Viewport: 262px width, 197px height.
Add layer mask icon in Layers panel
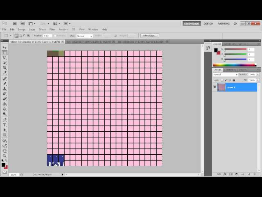pyautogui.click(x=231, y=174)
